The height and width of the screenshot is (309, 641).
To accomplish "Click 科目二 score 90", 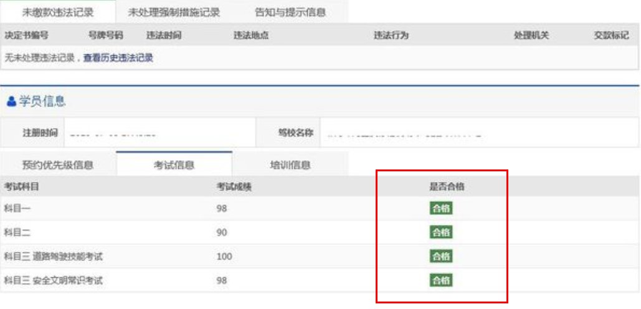I will point(222,232).
